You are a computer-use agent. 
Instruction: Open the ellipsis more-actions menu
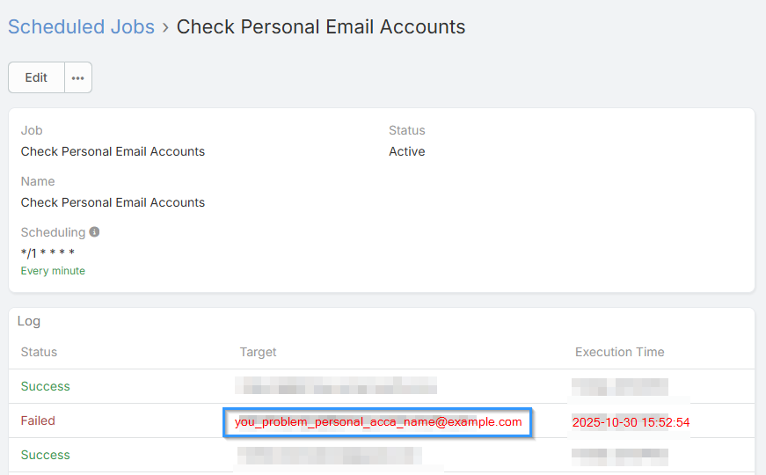click(78, 77)
